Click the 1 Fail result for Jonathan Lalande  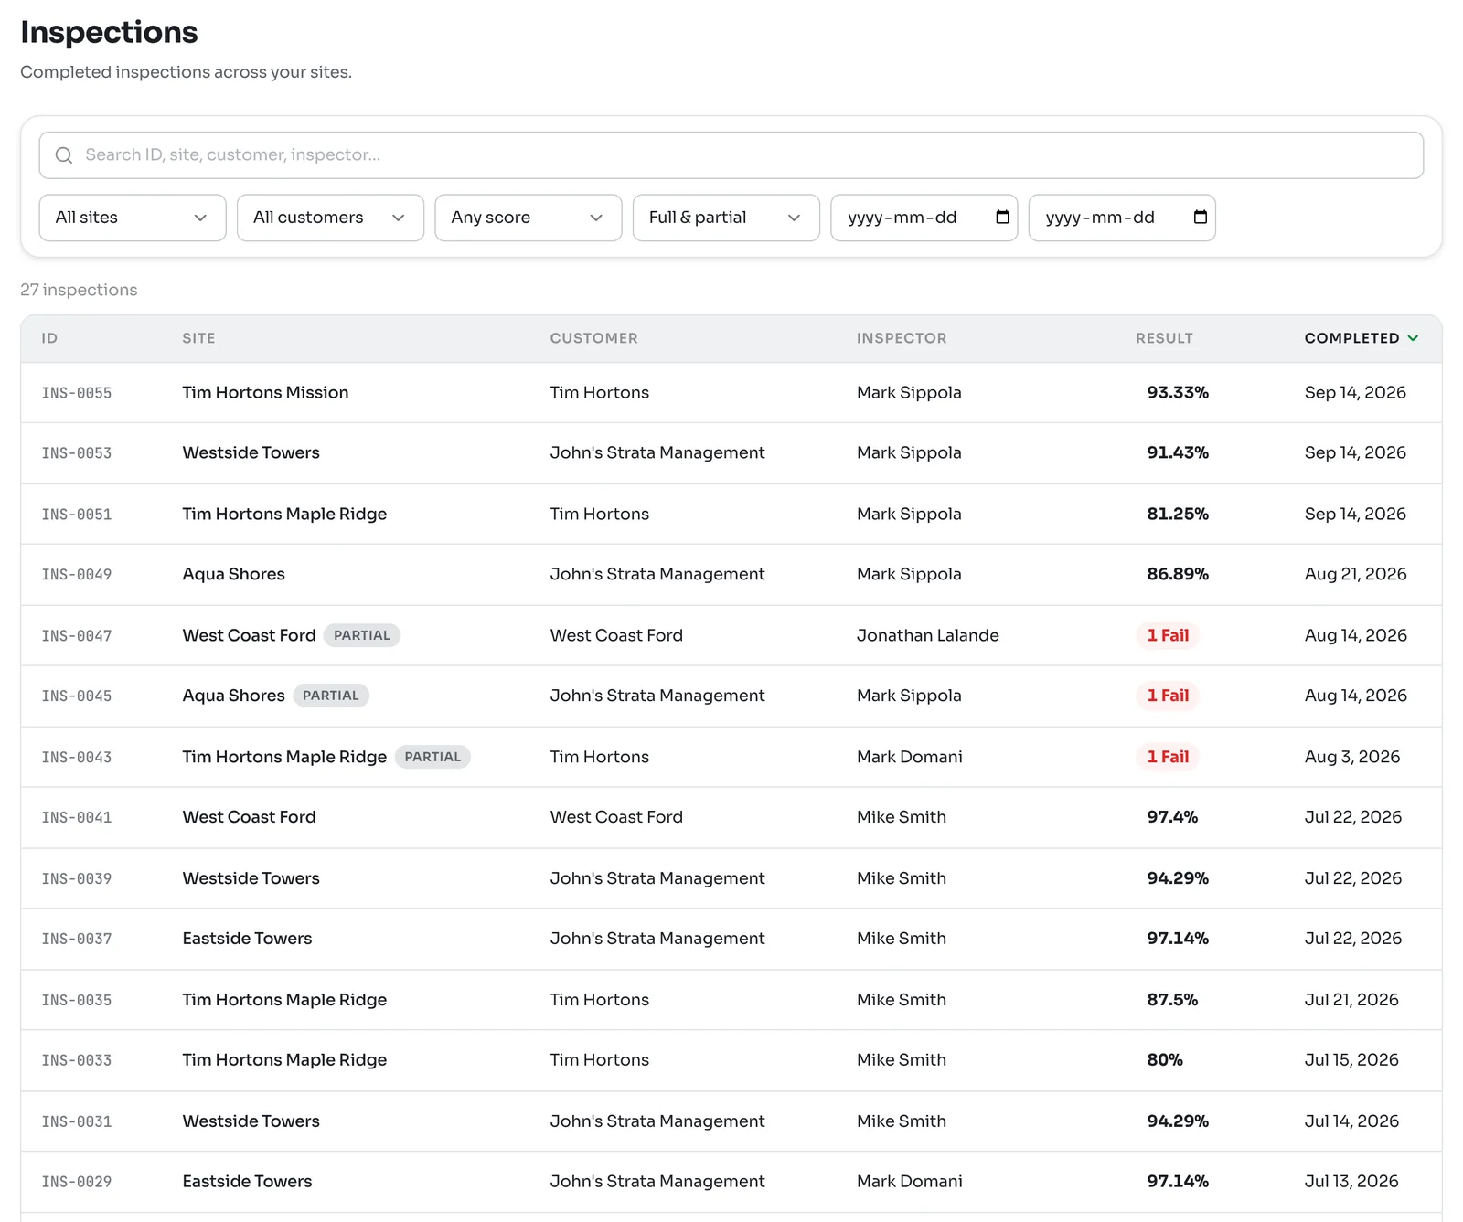1168,635
